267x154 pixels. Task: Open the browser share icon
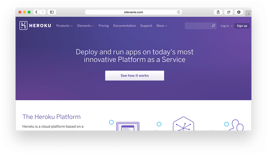coord(218,12)
